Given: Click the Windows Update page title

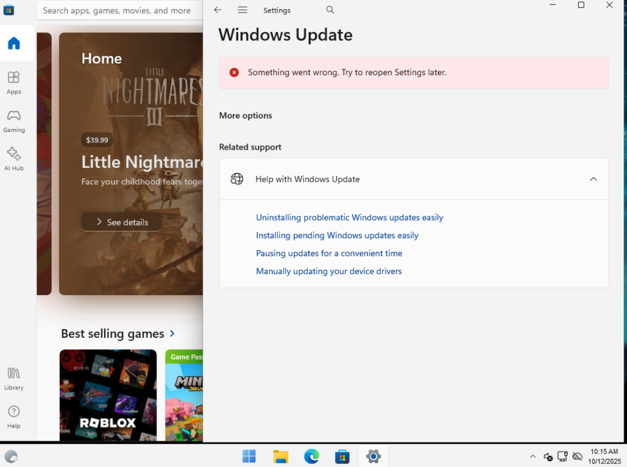Looking at the screenshot, I should [x=285, y=35].
